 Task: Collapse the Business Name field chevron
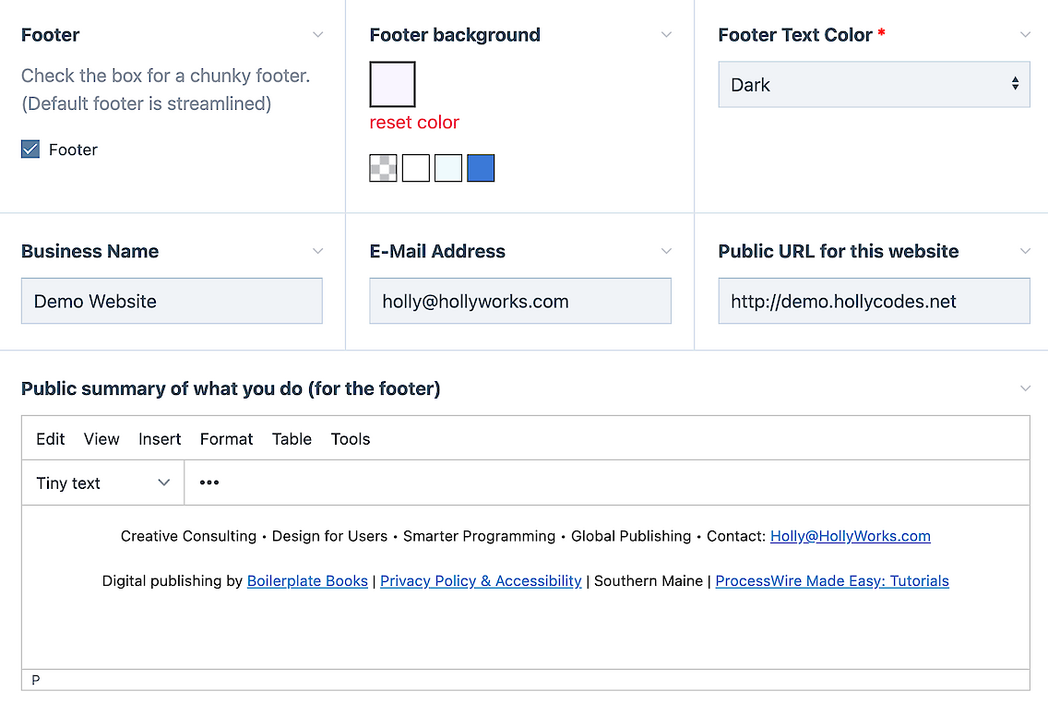318,251
